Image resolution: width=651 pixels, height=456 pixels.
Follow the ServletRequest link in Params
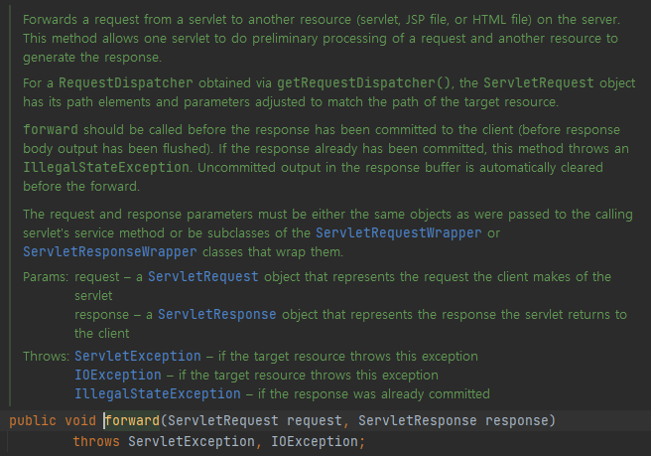(203, 276)
